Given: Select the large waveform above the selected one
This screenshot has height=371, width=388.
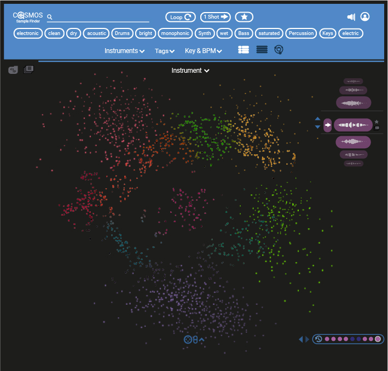Looking at the screenshot, I should [x=354, y=103].
